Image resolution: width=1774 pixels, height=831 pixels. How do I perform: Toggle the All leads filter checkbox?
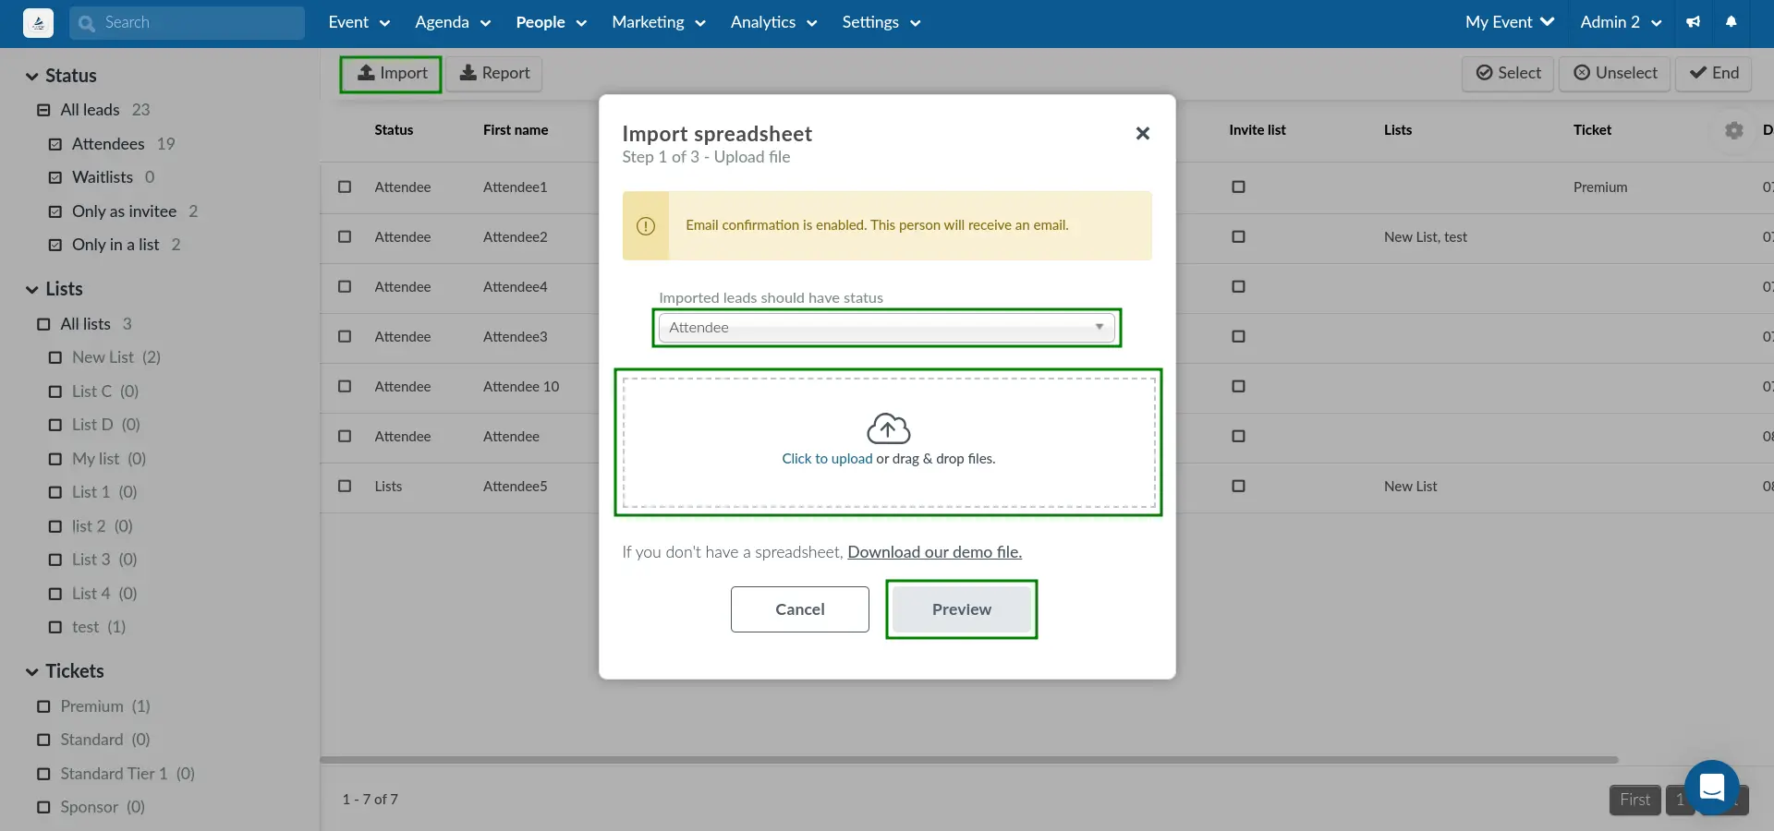(43, 110)
